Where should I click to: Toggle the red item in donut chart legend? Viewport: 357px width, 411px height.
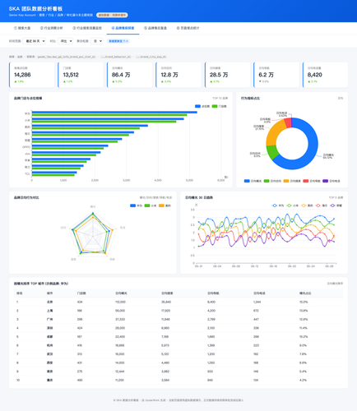pos(312,181)
